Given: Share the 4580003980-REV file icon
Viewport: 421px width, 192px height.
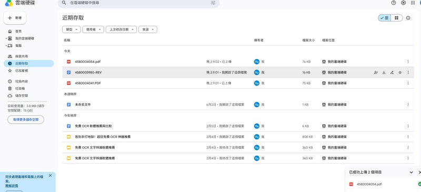Looking at the screenshot, I should click(376, 72).
